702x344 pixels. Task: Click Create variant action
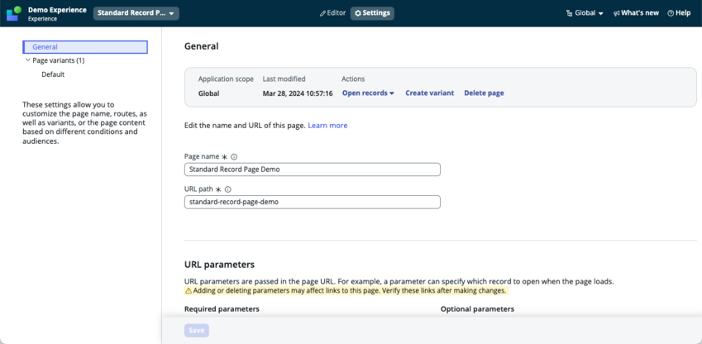point(430,93)
